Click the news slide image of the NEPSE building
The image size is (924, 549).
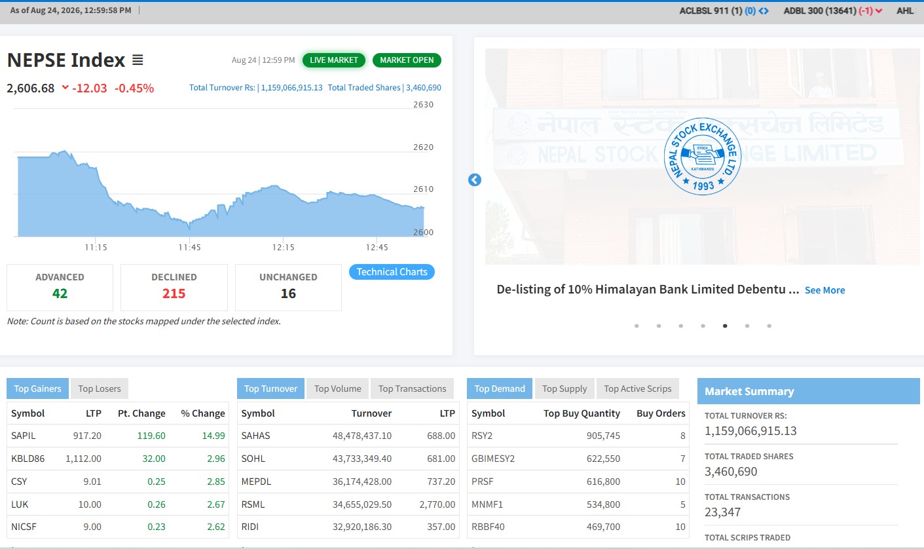tap(702, 157)
